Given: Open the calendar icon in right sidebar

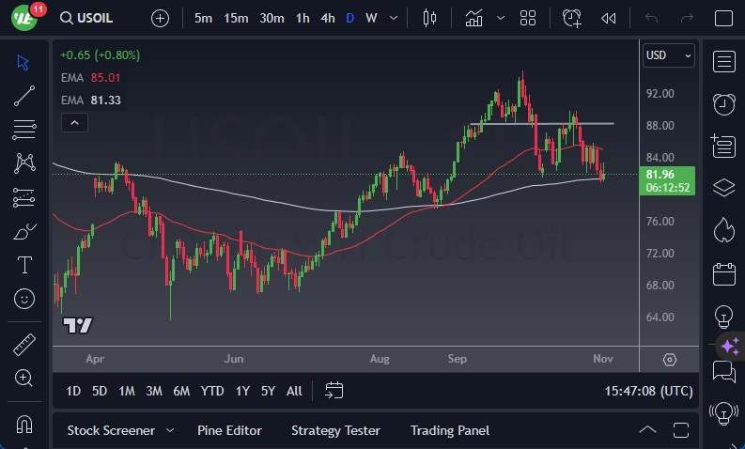Looking at the screenshot, I should pos(723,274).
